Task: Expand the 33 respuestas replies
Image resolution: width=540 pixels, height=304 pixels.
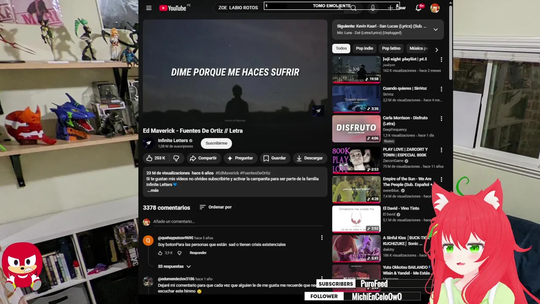Action: (x=174, y=266)
